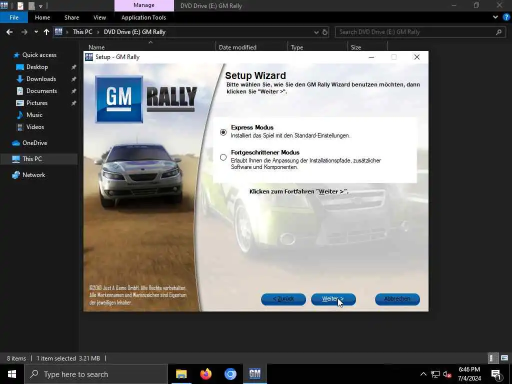The width and height of the screenshot is (512, 384).
Task: Unpin Documents using its pin icon
Action: (74, 91)
